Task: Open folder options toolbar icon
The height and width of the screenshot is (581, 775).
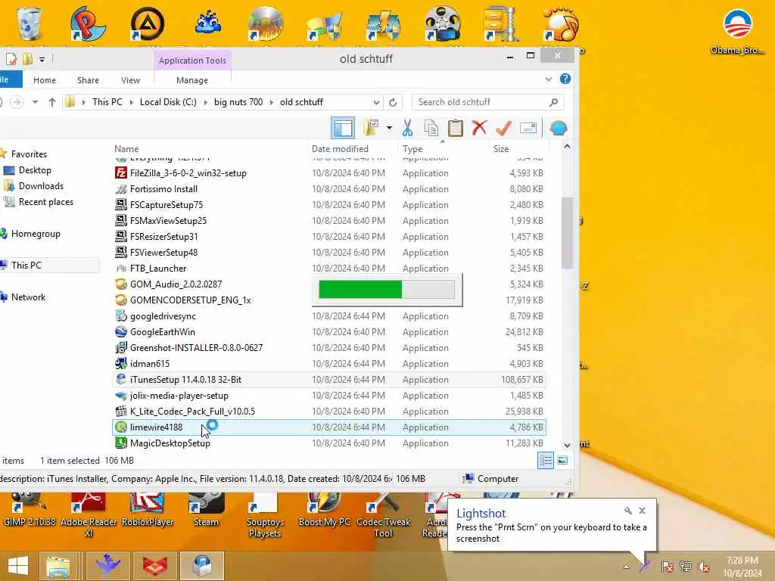Action: (x=371, y=128)
